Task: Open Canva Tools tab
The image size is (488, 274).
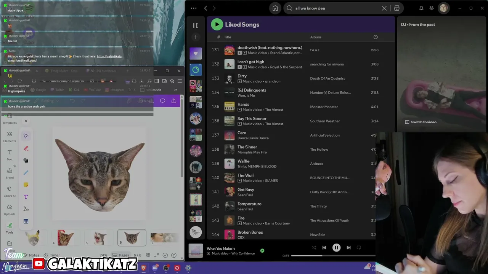Action: tap(10, 228)
